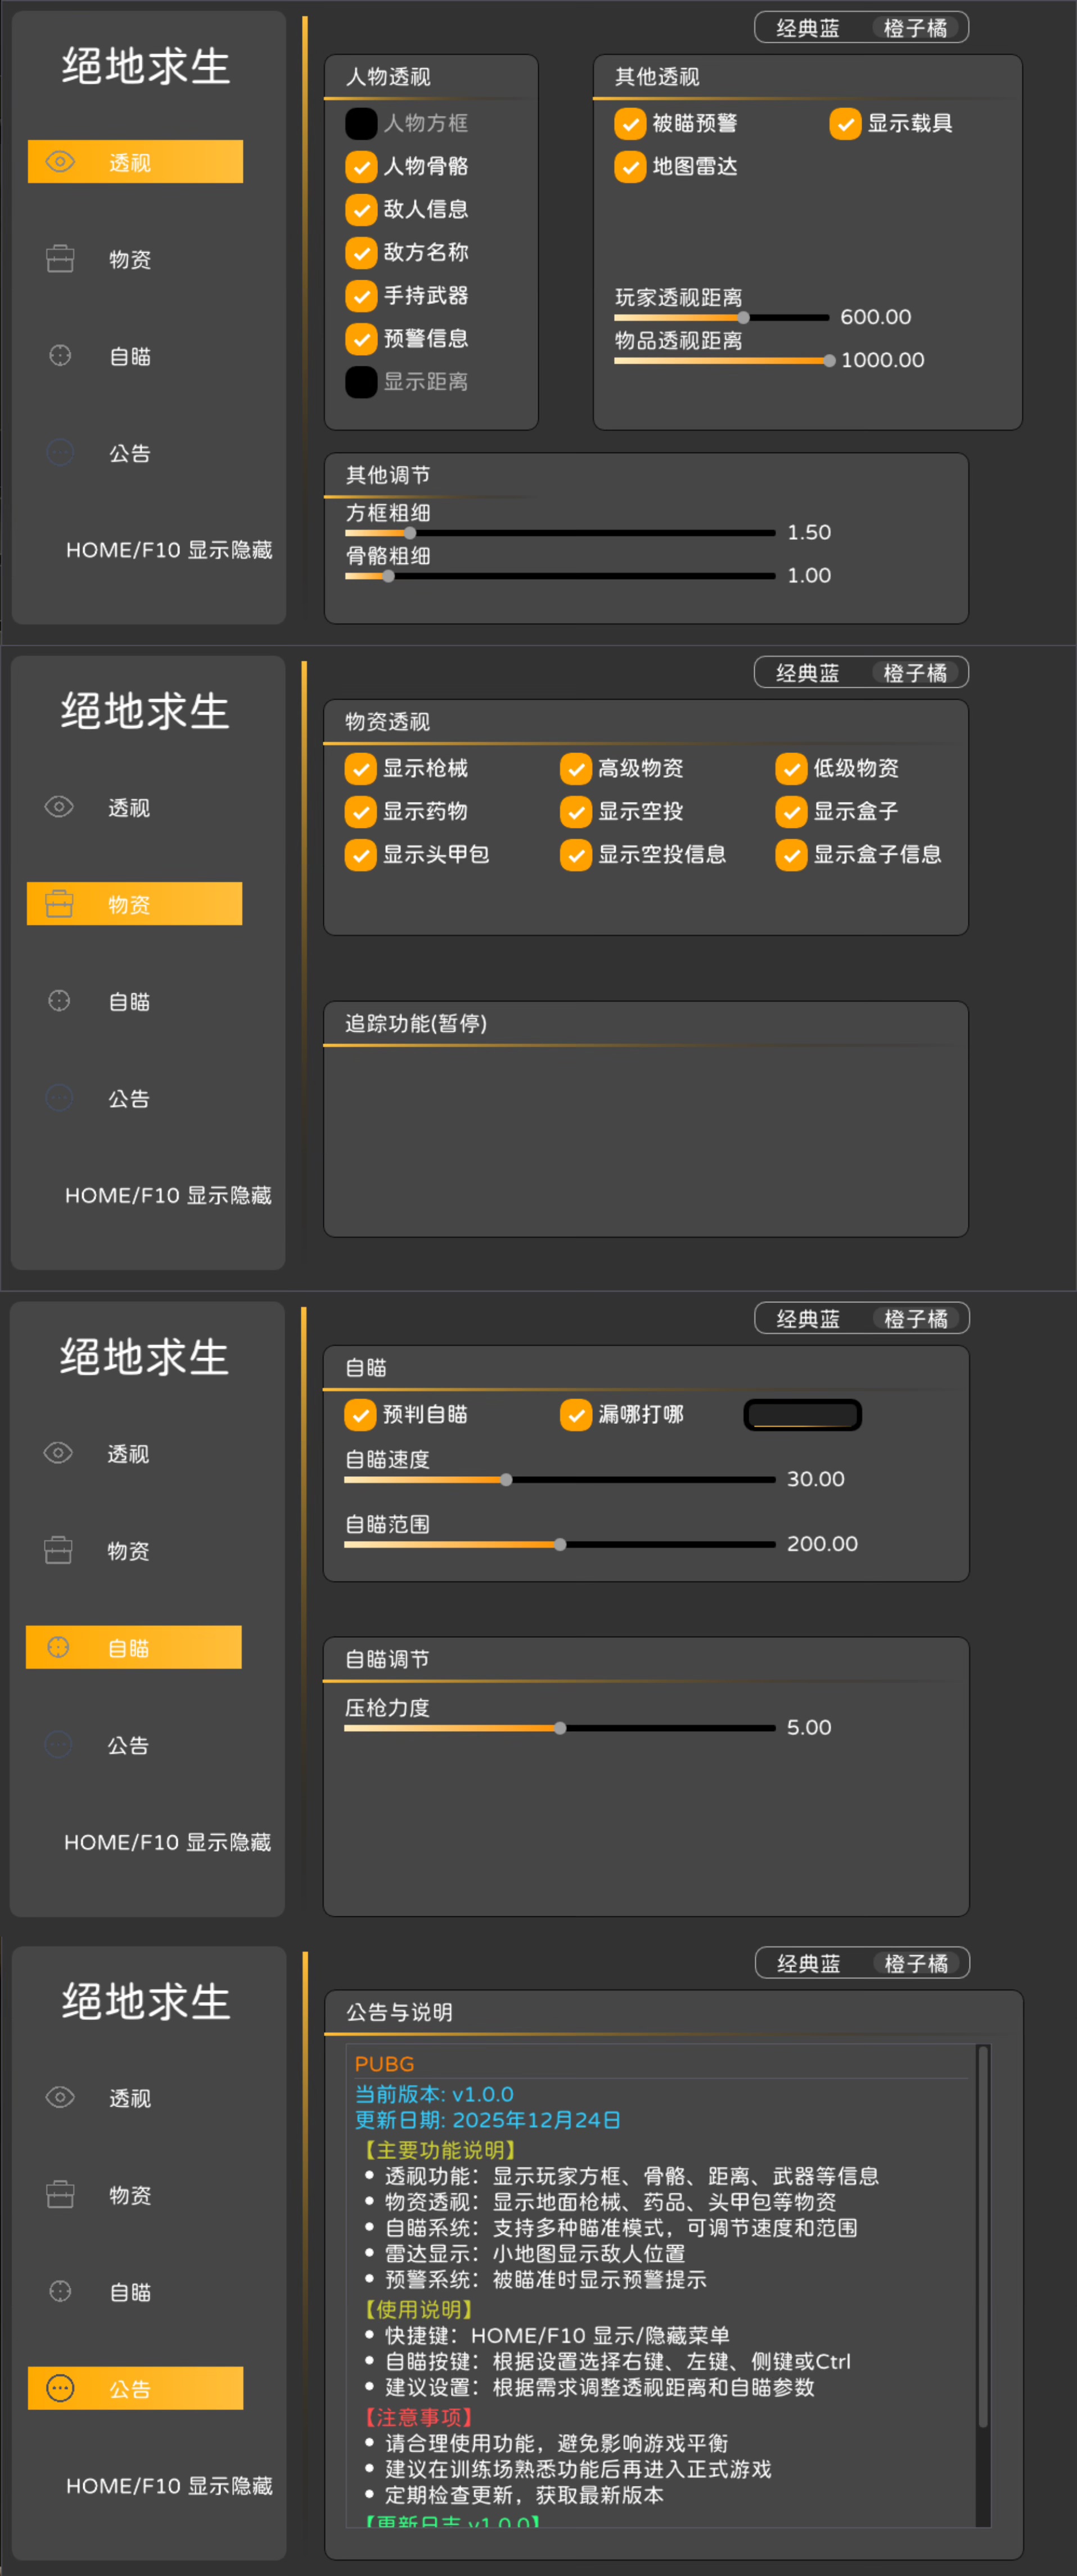
Task: Click the highlighted briefcase icon for 物资
Action: tap(59, 904)
